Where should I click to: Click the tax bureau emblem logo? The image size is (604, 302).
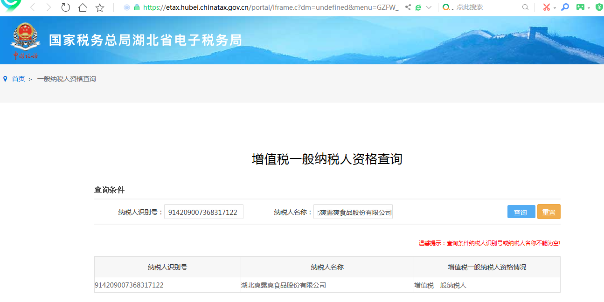coord(25,41)
